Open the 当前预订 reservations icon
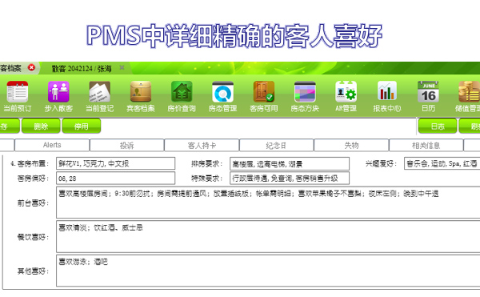 point(17,92)
